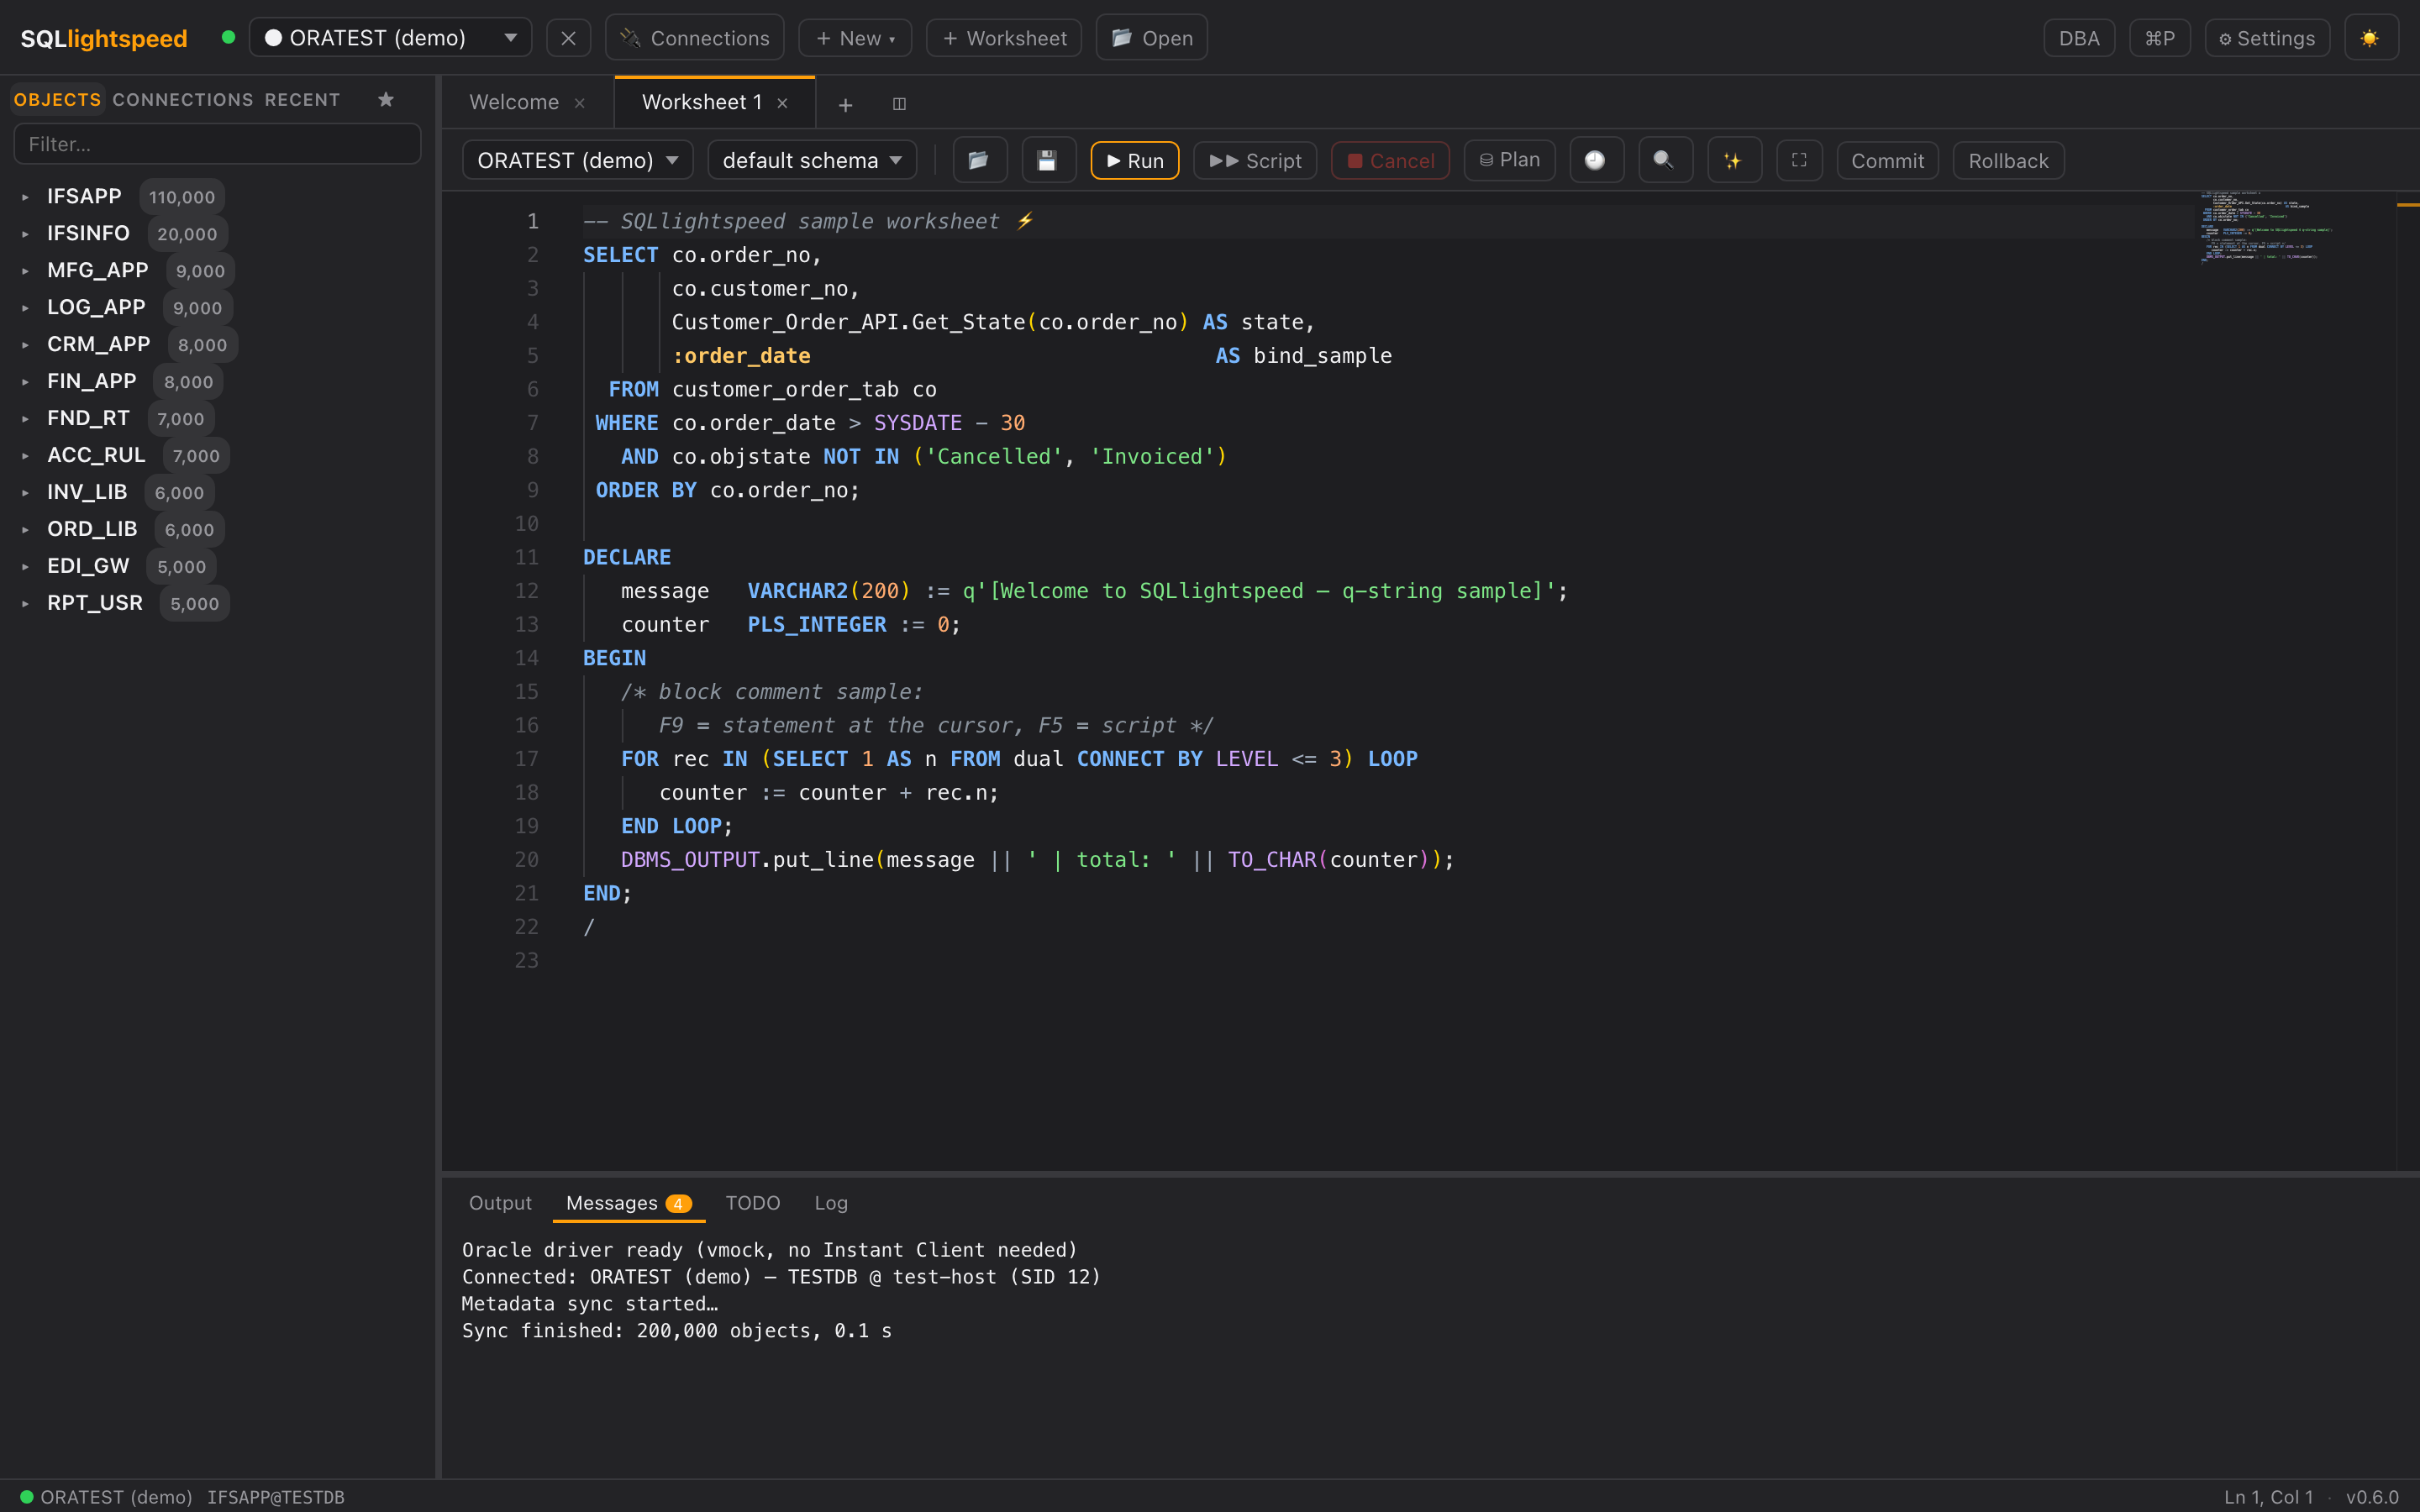This screenshot has height=1512, width=2420.
Task: Click the Connections plug button
Action: (x=695, y=38)
